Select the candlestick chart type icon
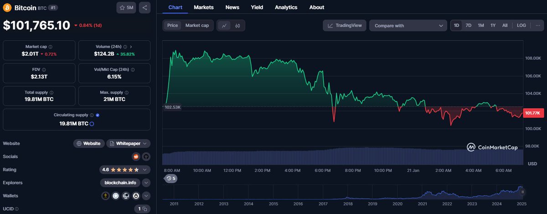 pyautogui.click(x=237, y=26)
